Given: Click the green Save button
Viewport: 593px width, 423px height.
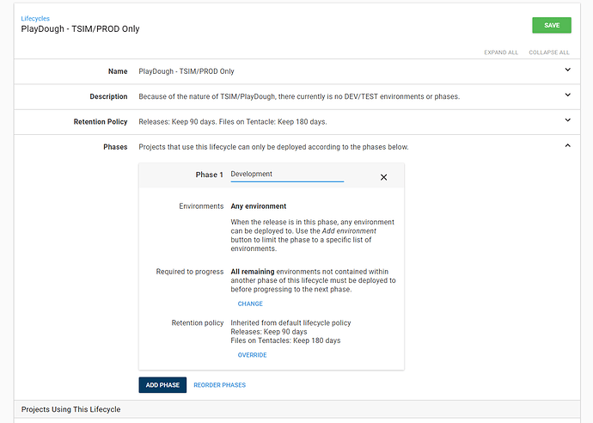Looking at the screenshot, I should [551, 25].
